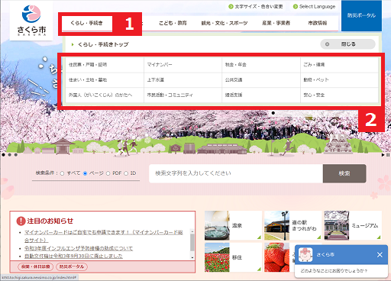This screenshot has width=391, height=281.
Task: Open 文字サイズ・色合い変更 settings
Action: pos(256,7)
